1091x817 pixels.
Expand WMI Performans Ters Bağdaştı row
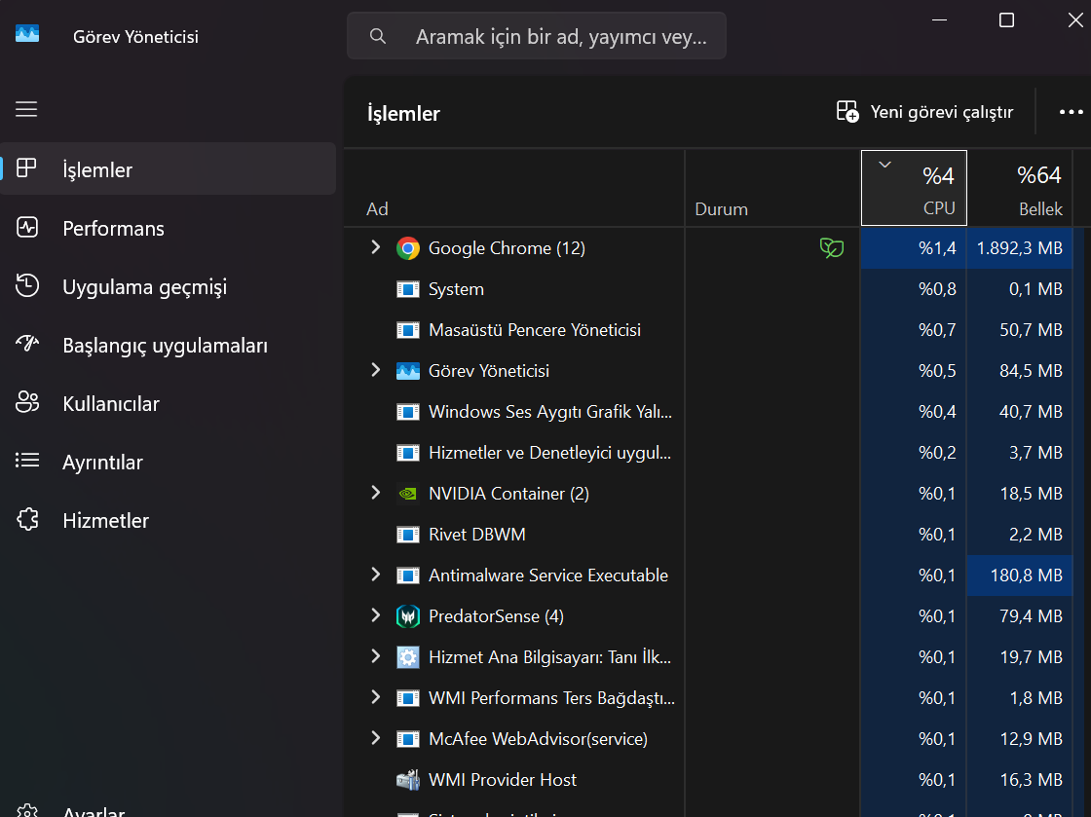coord(376,696)
